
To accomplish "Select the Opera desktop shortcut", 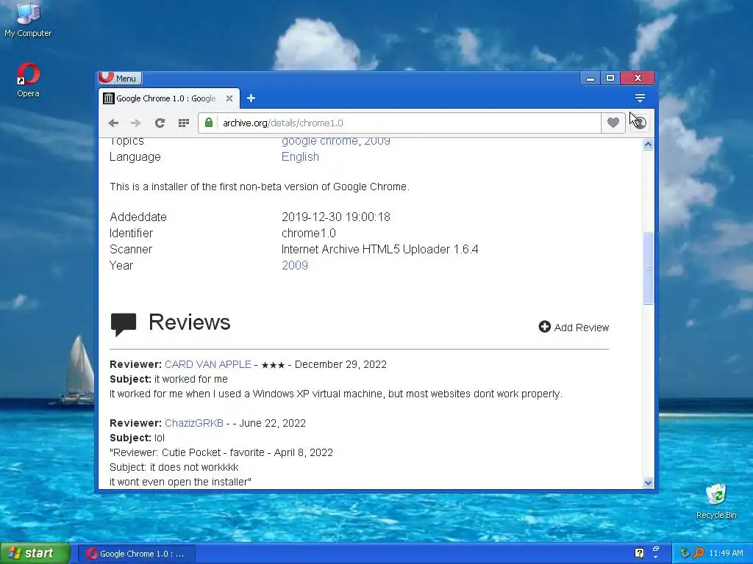I will pyautogui.click(x=28, y=80).
